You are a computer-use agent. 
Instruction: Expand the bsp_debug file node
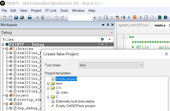click(x=11, y=108)
